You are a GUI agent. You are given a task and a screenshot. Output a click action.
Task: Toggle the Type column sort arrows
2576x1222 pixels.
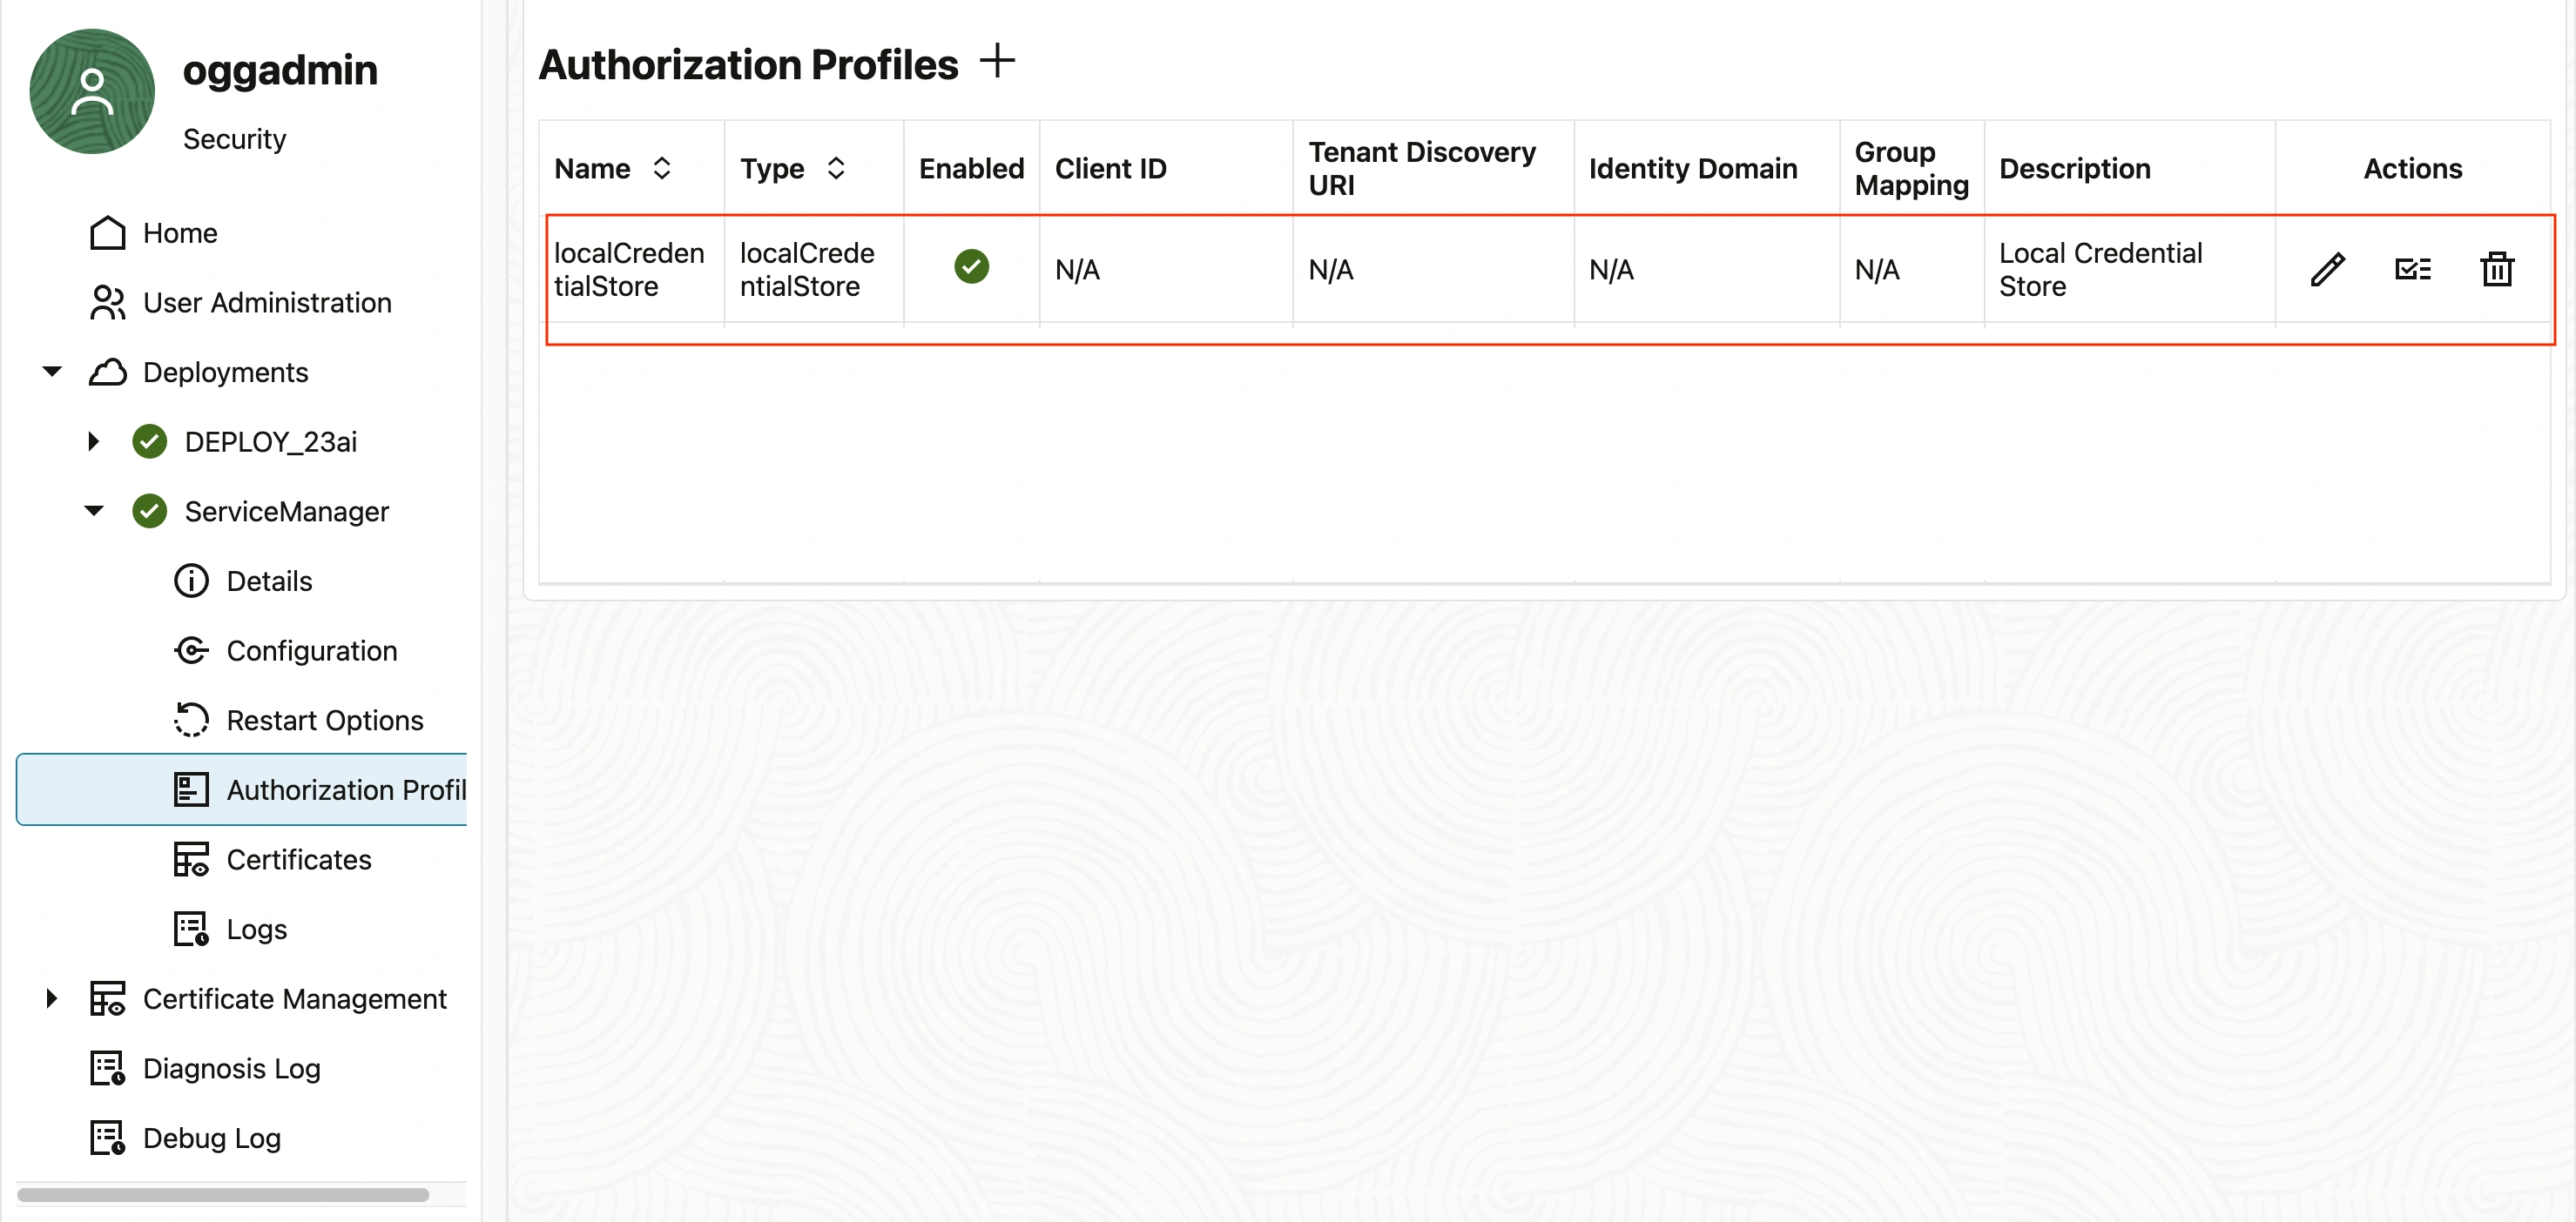point(837,169)
